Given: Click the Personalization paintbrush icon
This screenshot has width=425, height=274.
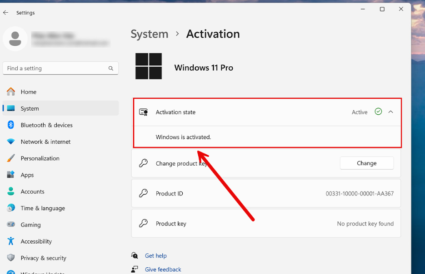Looking at the screenshot, I should coord(11,158).
